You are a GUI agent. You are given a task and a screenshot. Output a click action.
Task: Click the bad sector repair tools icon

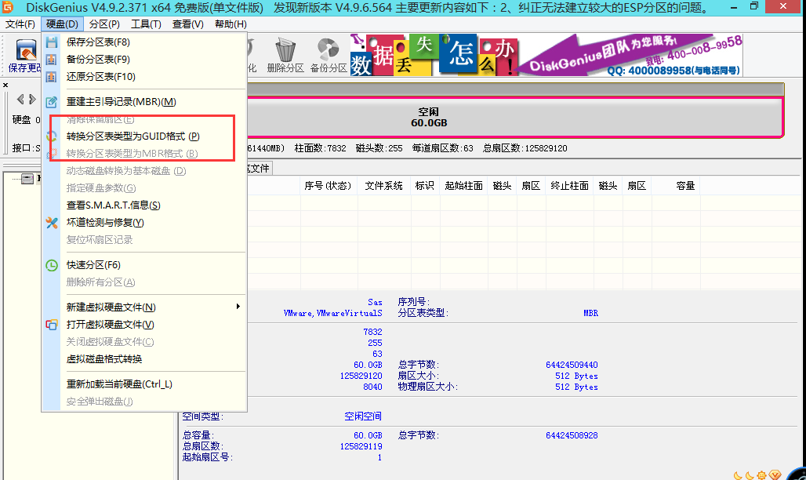[52, 223]
